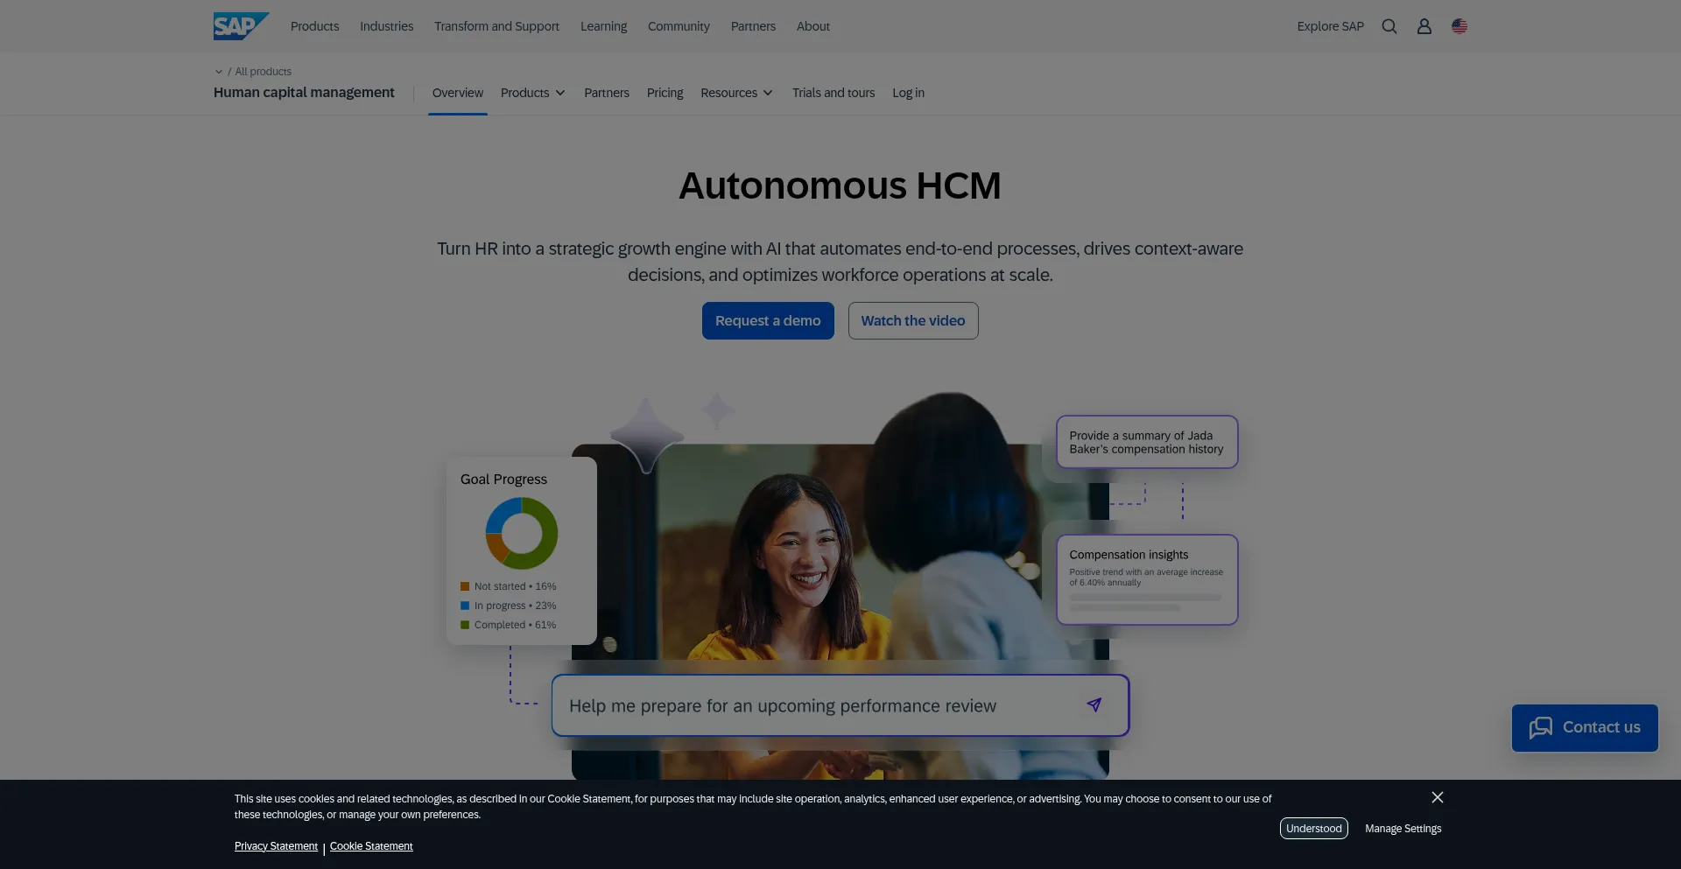Viewport: 1681px width, 869px height.
Task: Click Explore SAP
Action: click(x=1330, y=26)
